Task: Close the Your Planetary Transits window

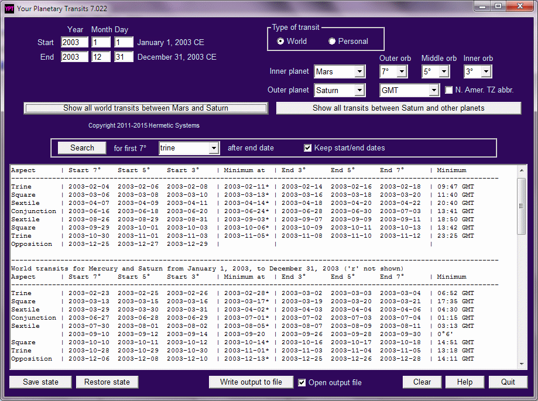Action: tap(520, 6)
